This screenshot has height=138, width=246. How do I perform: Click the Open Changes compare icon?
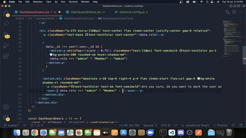pyautogui.click(x=228, y=12)
